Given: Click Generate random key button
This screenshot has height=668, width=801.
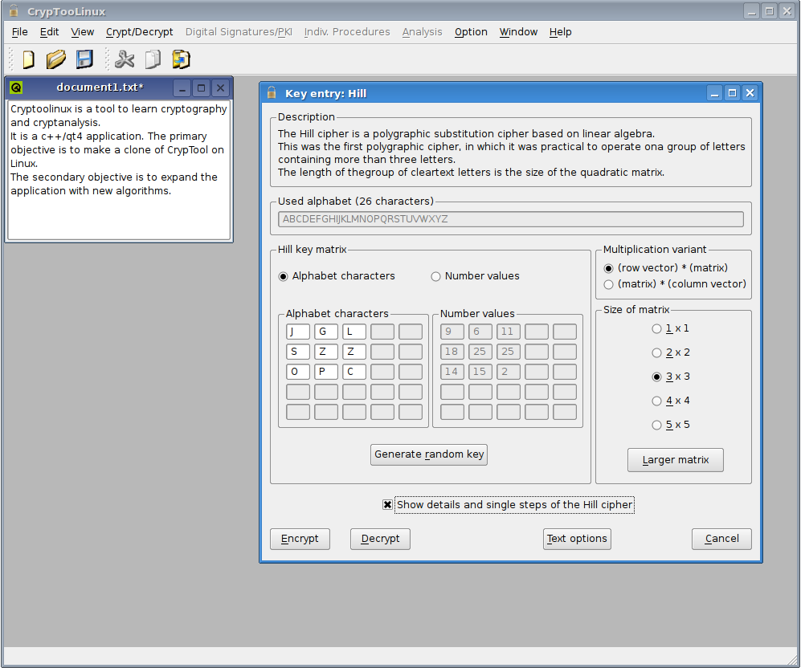Looking at the screenshot, I should coord(429,454).
